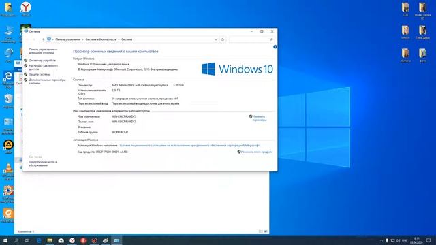Open the '2222' desktop folder
Screen dimensions: 436x245
point(405,9)
